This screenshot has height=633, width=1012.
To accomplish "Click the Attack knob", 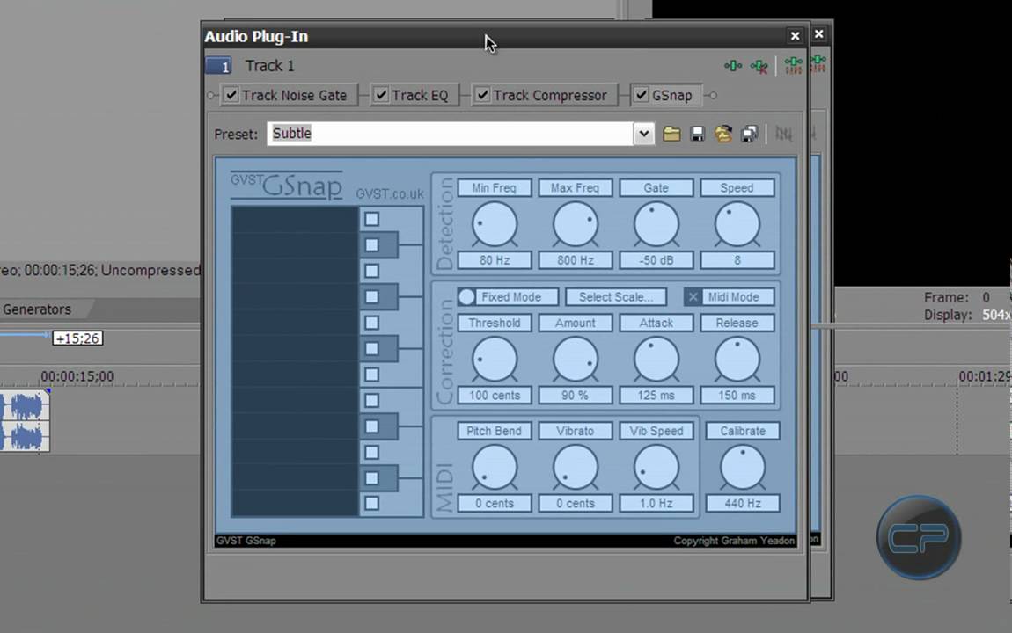I will click(656, 359).
